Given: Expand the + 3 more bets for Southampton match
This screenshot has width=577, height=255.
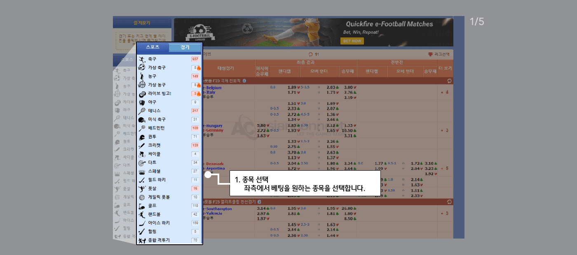Looking at the screenshot, I should tap(444, 213).
